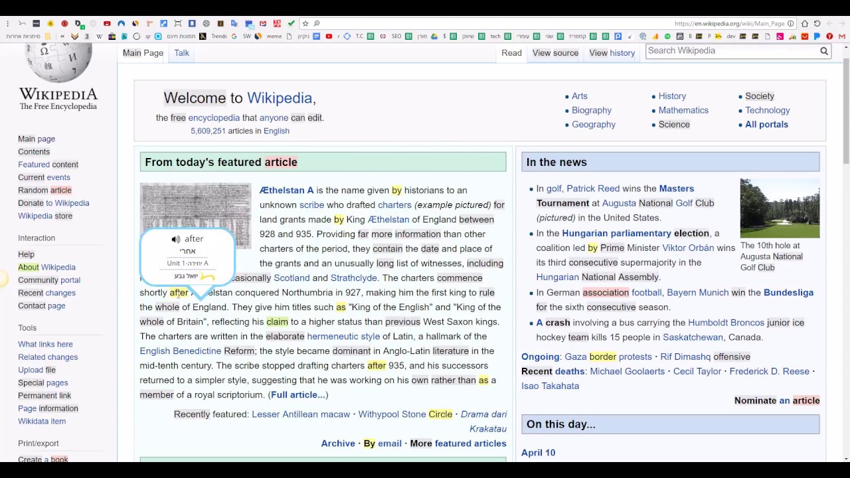The width and height of the screenshot is (850, 478).
Task: Open the Patrick Reed news link
Action: [592, 189]
